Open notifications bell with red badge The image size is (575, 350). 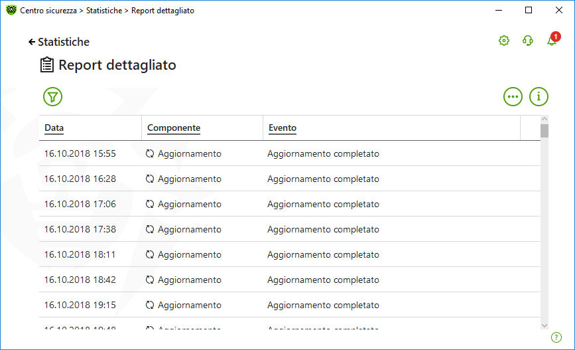tap(552, 41)
